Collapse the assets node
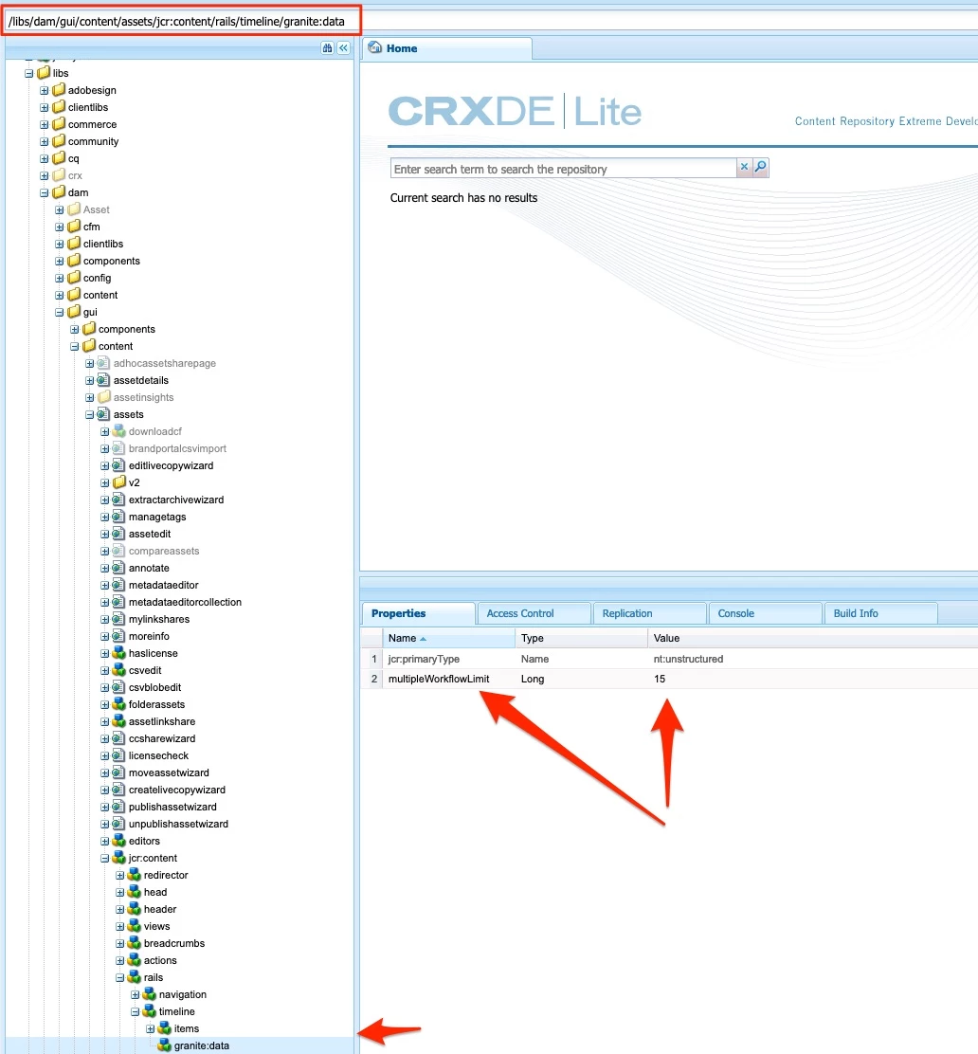 coord(89,415)
